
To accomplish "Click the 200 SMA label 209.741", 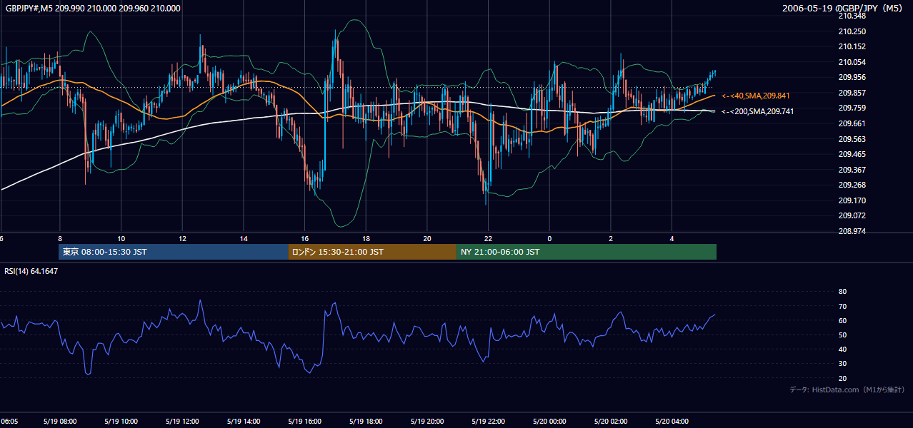I will (757, 111).
